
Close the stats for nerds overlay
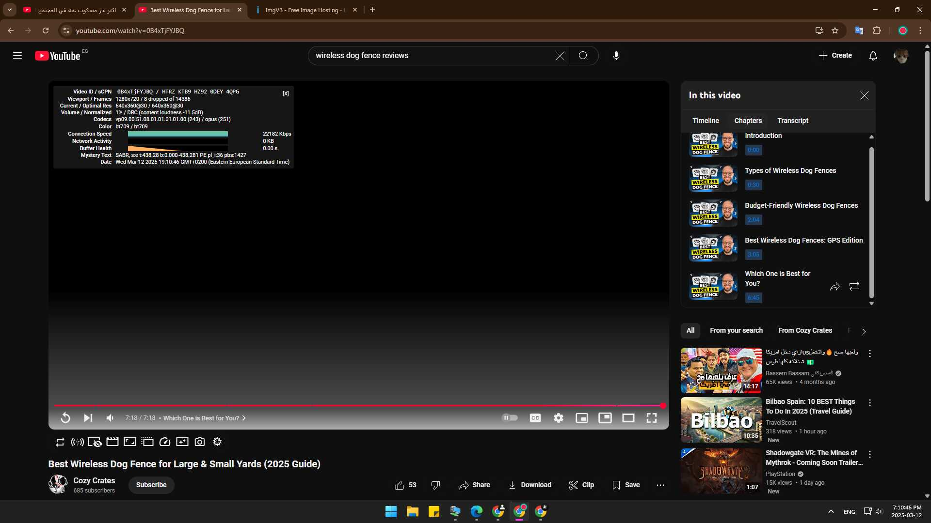[x=286, y=93]
